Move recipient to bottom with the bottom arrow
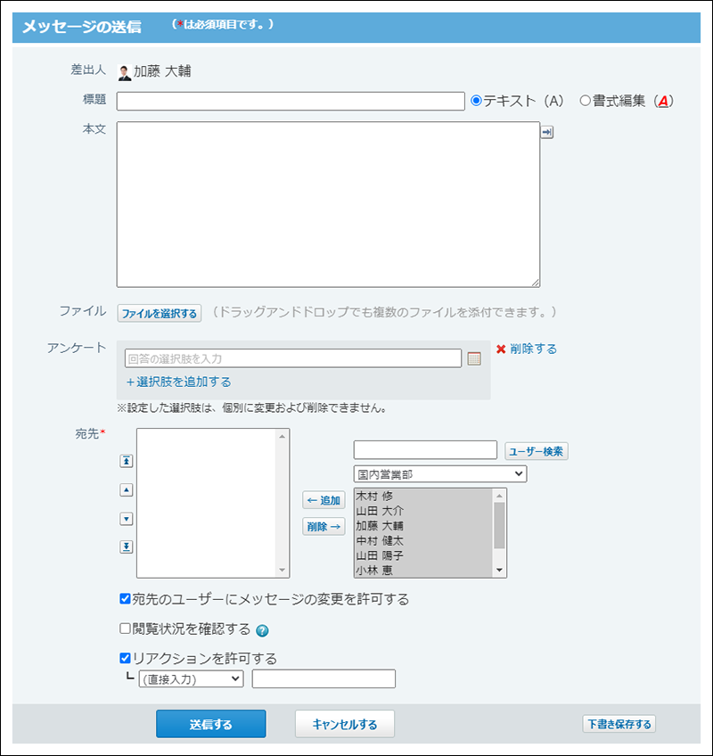The width and height of the screenshot is (713, 756). click(x=127, y=546)
